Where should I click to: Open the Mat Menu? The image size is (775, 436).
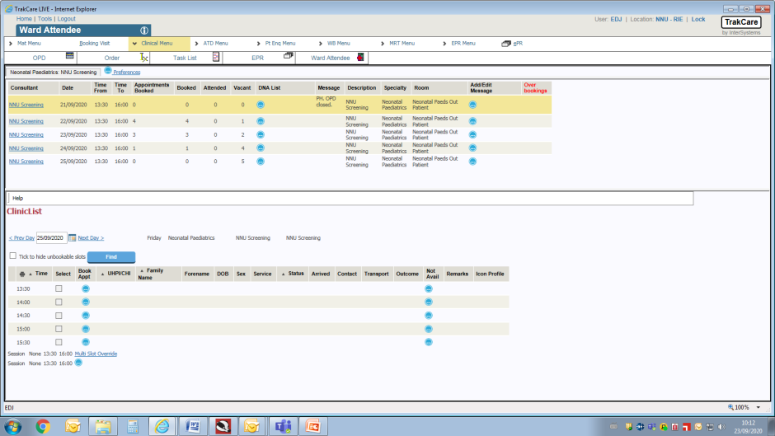(x=28, y=44)
